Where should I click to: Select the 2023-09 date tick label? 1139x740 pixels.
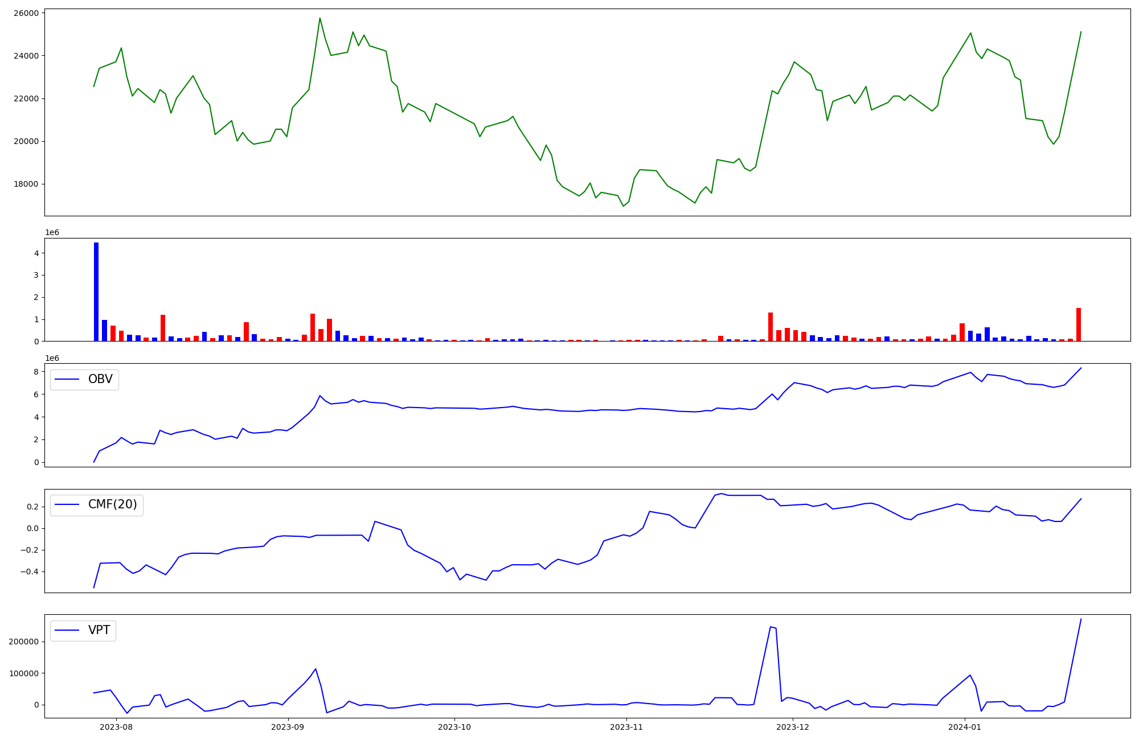288,727
